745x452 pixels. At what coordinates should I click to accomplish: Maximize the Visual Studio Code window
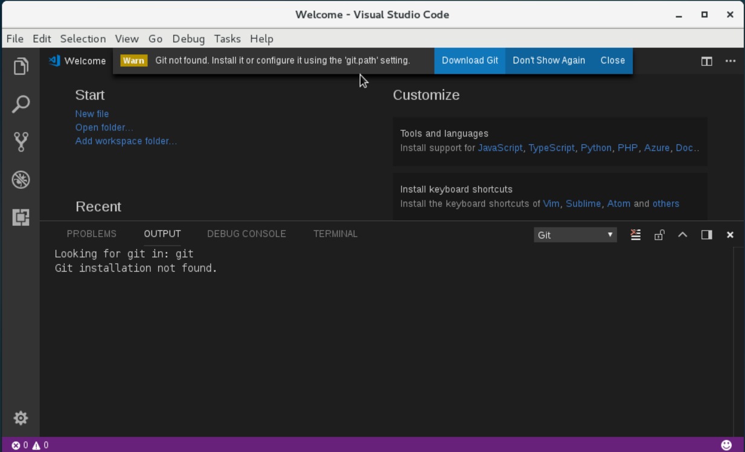pos(704,14)
